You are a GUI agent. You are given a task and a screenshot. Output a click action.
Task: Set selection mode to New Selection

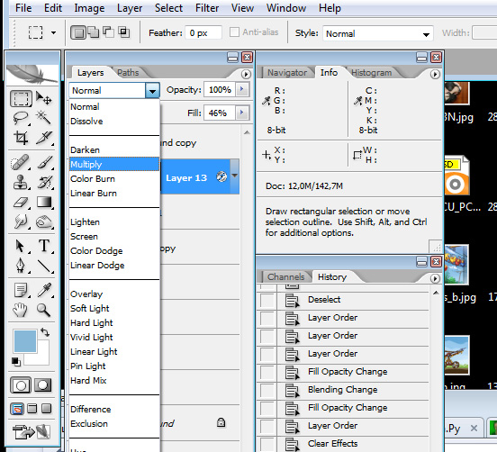click(78, 32)
